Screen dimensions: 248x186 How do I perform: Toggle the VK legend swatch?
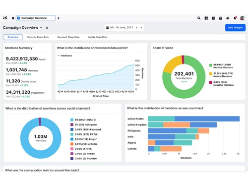(x=72, y=149)
